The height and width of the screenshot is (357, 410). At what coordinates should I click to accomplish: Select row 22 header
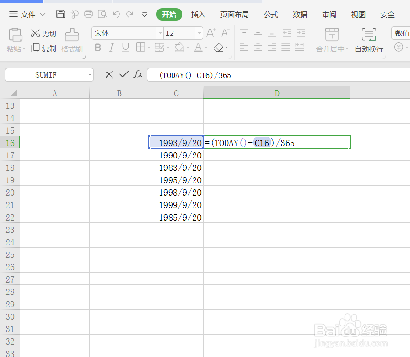pyautogui.click(x=10, y=217)
